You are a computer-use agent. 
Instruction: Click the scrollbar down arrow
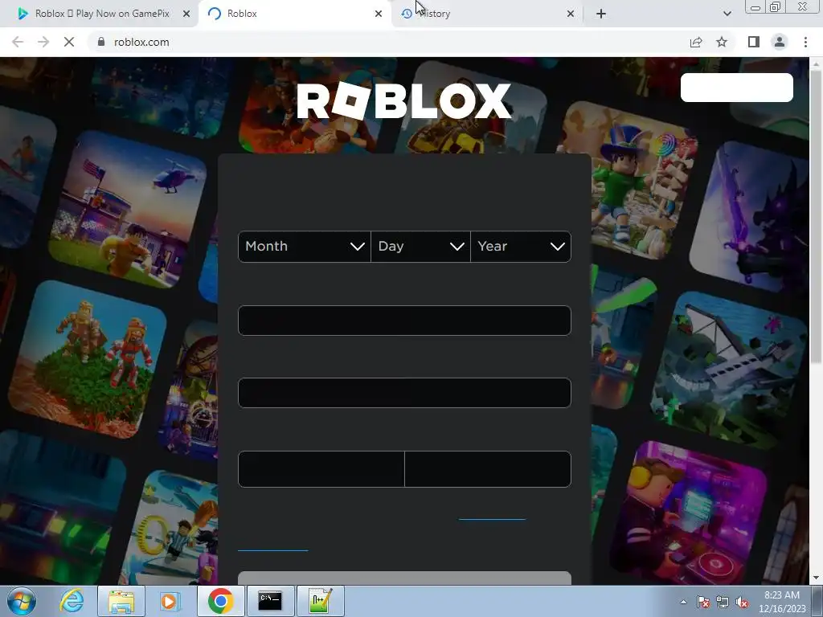tap(816, 578)
